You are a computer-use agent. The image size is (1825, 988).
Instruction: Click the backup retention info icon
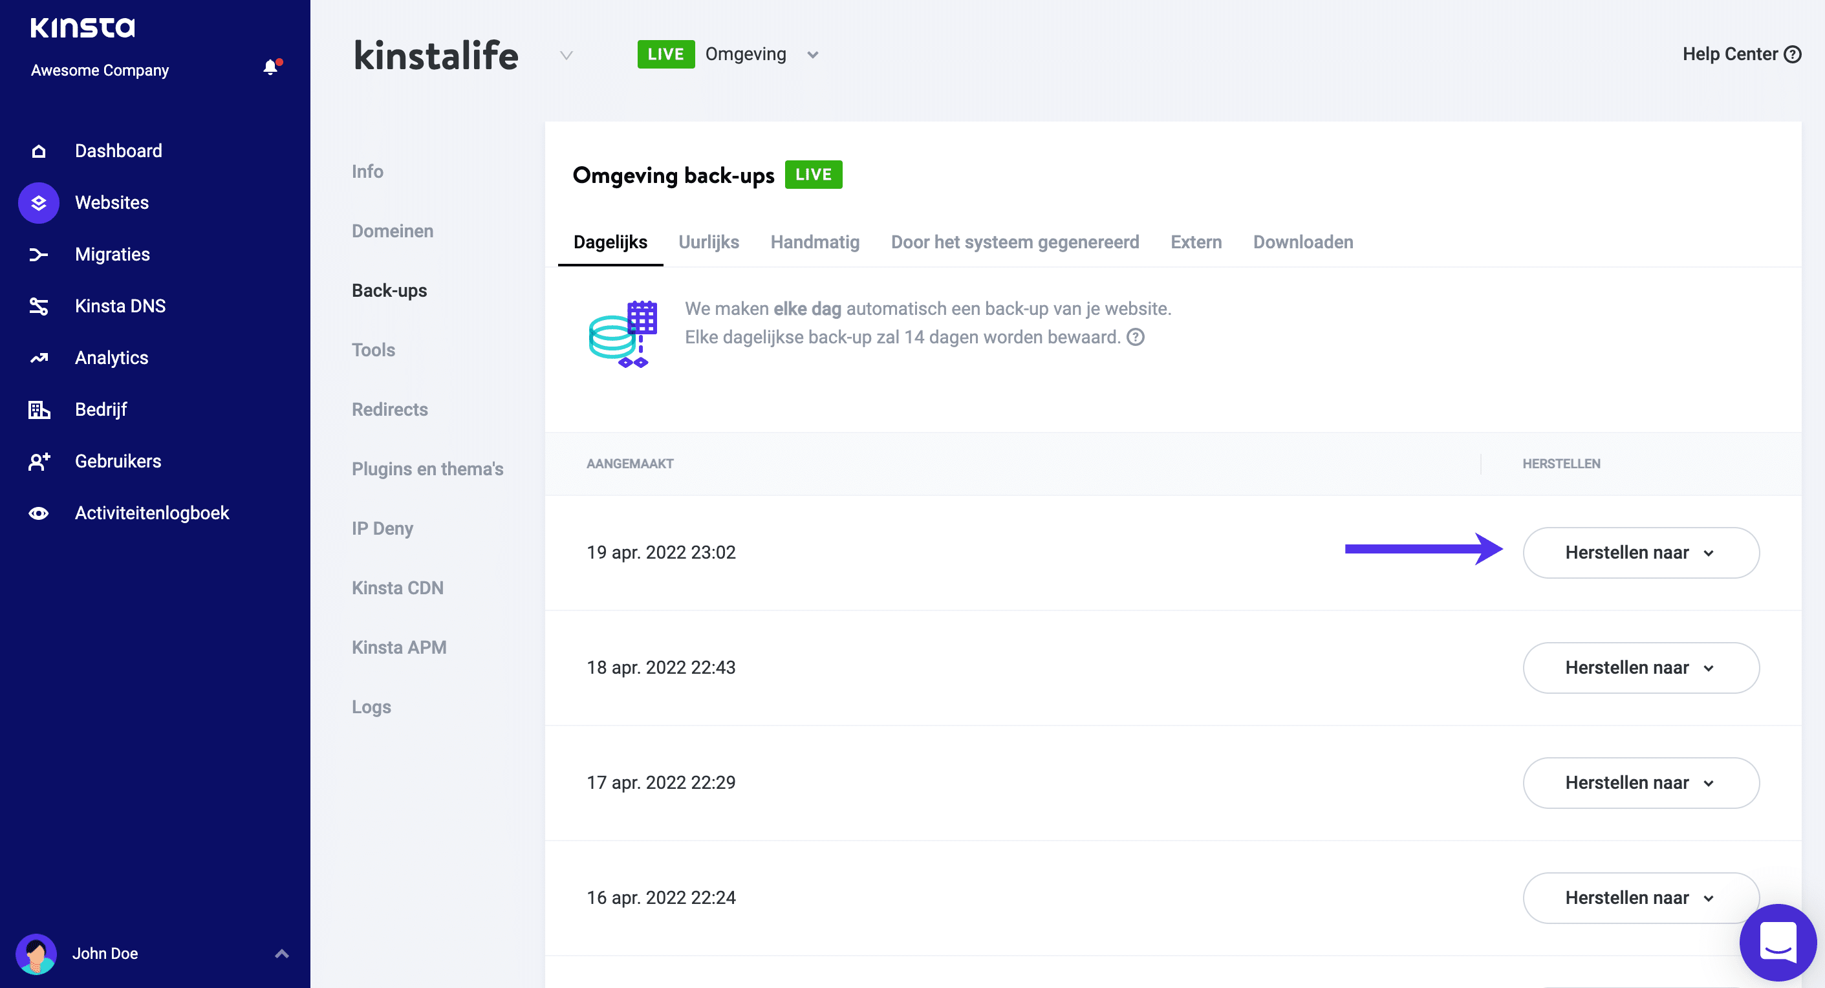(x=1136, y=337)
